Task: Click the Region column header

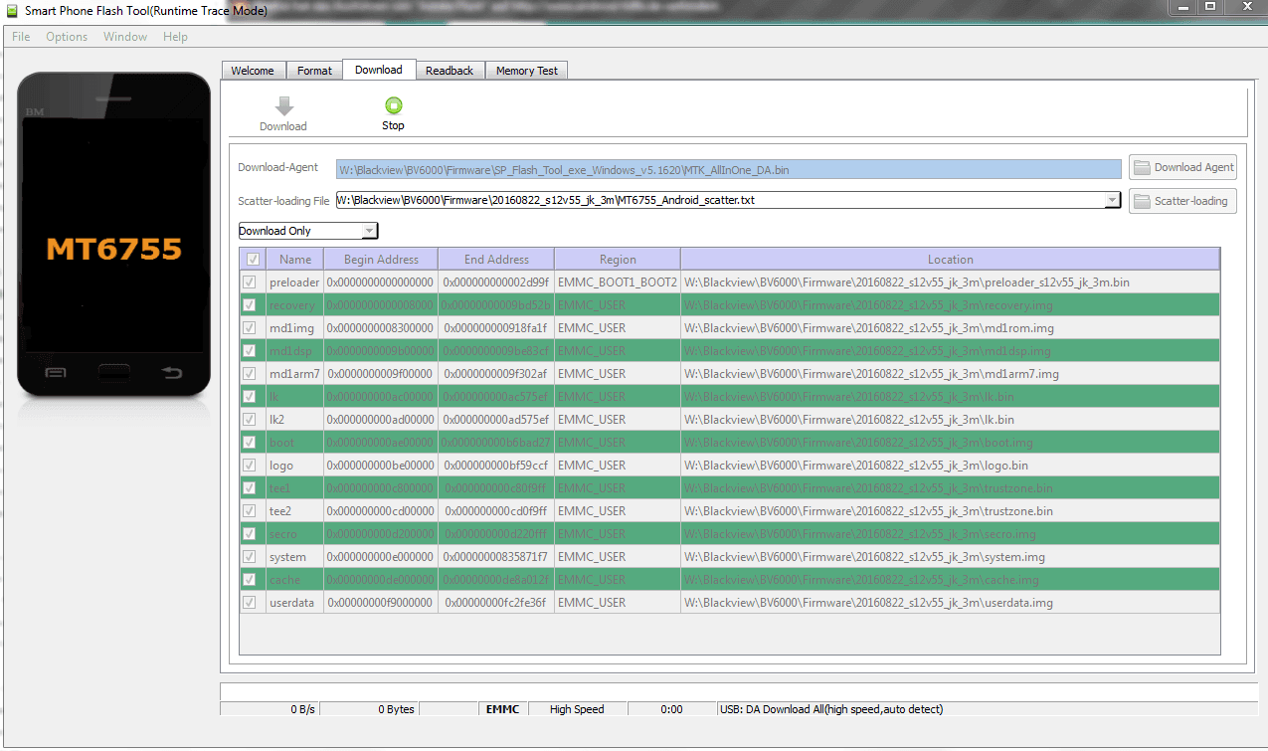Action: coord(618,260)
